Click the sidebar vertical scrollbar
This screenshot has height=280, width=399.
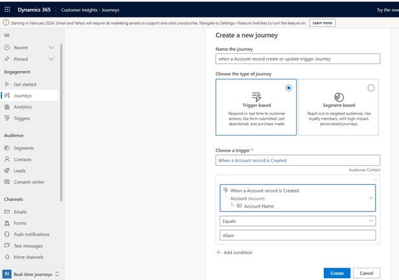(x=61, y=122)
